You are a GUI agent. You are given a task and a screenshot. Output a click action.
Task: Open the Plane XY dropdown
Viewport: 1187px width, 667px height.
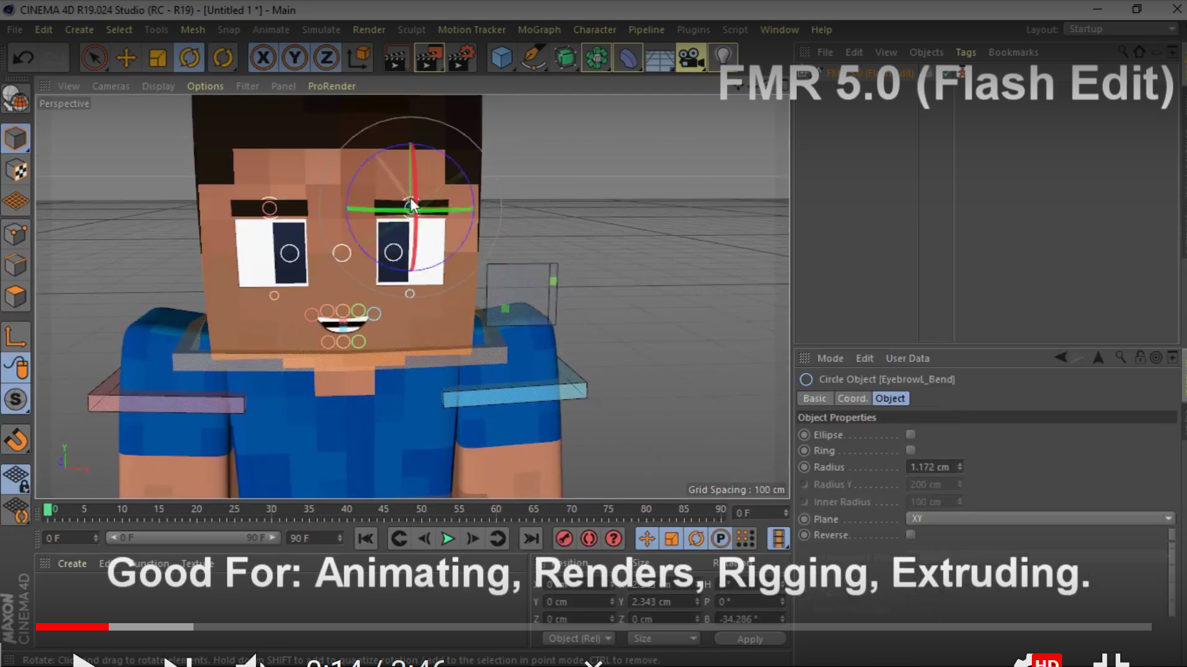point(1040,519)
